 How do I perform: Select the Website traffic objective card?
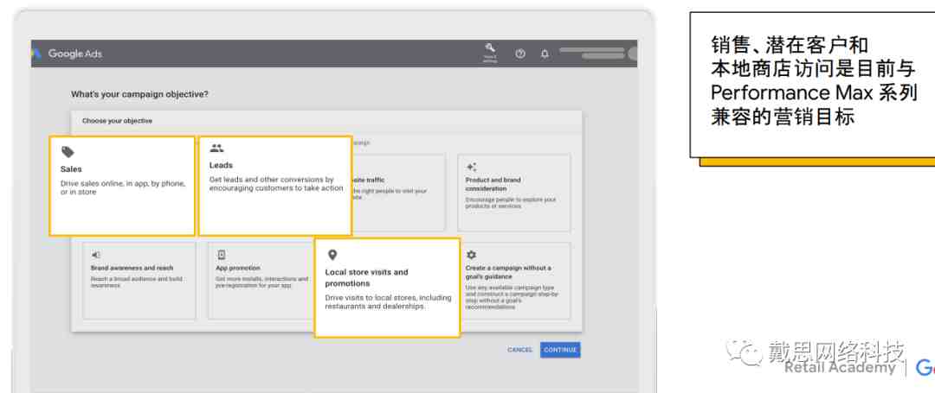(398, 193)
